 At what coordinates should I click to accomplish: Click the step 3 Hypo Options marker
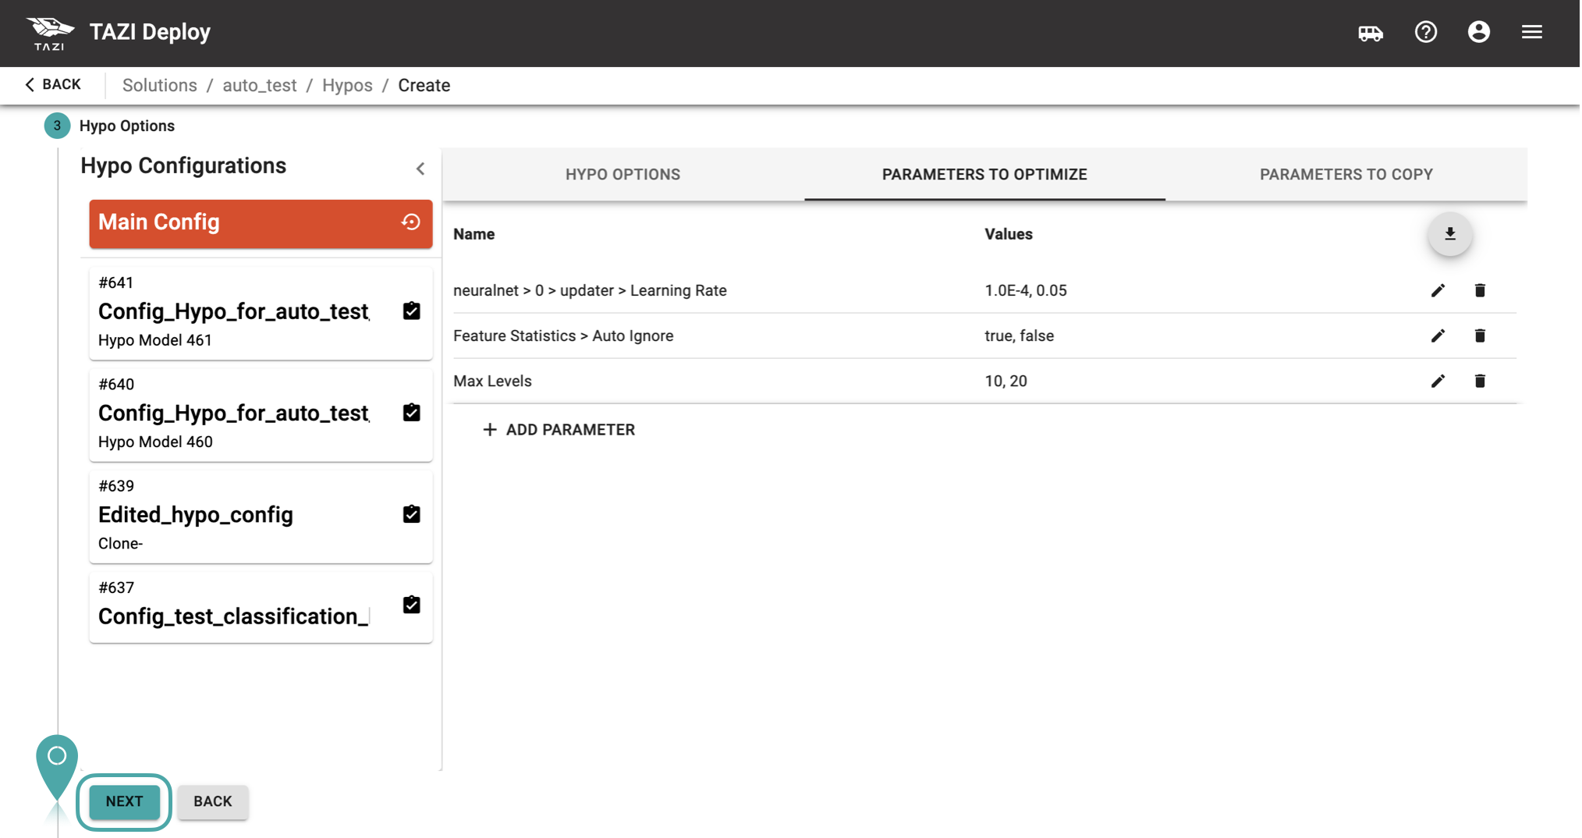[x=57, y=126]
